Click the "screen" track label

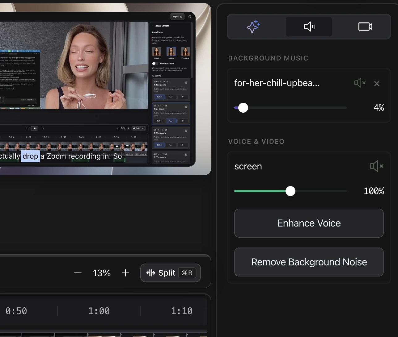(248, 166)
